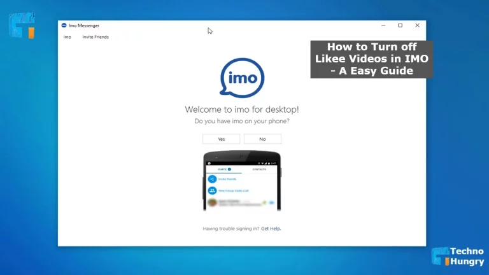
Task: Click 'Do you have imo on your phone?' text
Action: click(242, 121)
